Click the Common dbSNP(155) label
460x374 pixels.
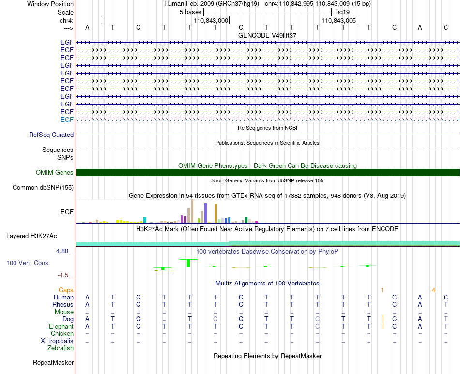pyautogui.click(x=43, y=188)
